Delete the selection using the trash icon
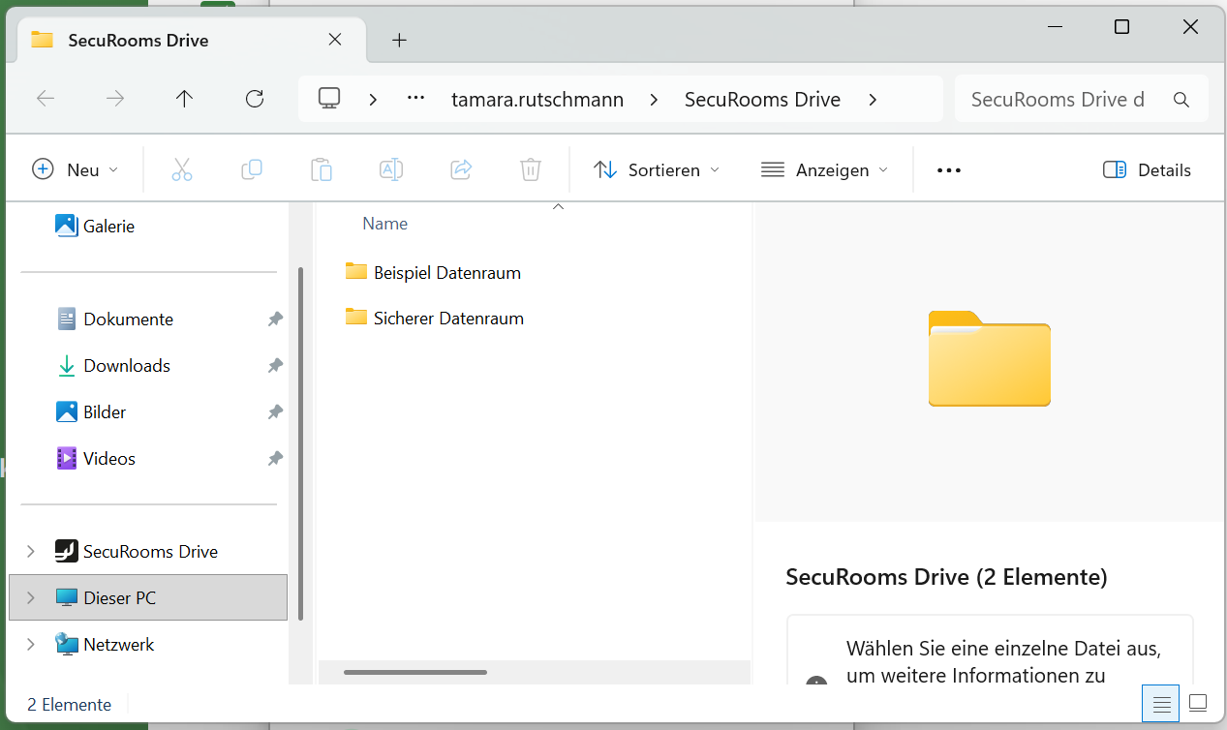 pyautogui.click(x=530, y=169)
